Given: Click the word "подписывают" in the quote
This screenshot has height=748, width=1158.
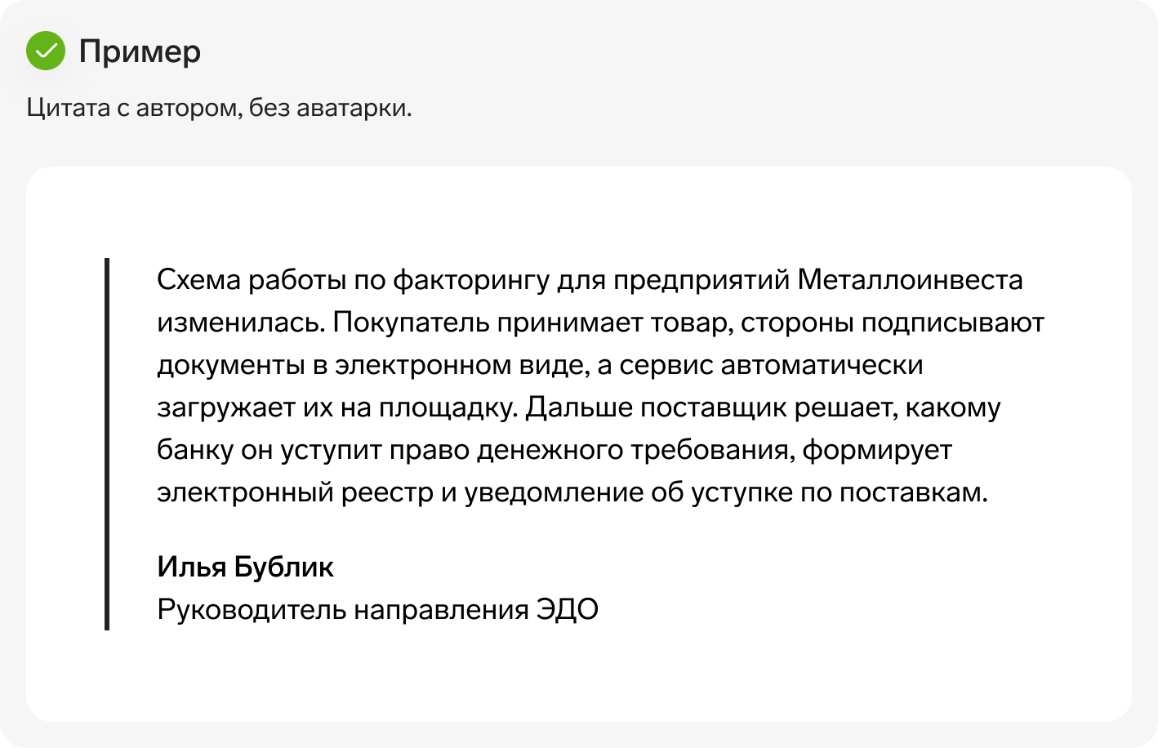Looking at the screenshot, I should point(953,323).
